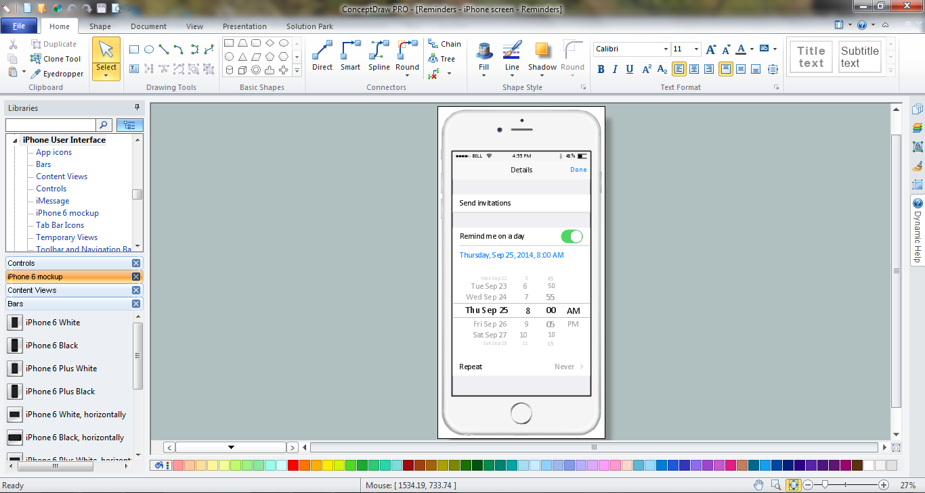
Task: Switch to the View ribbon tab
Action: click(194, 26)
